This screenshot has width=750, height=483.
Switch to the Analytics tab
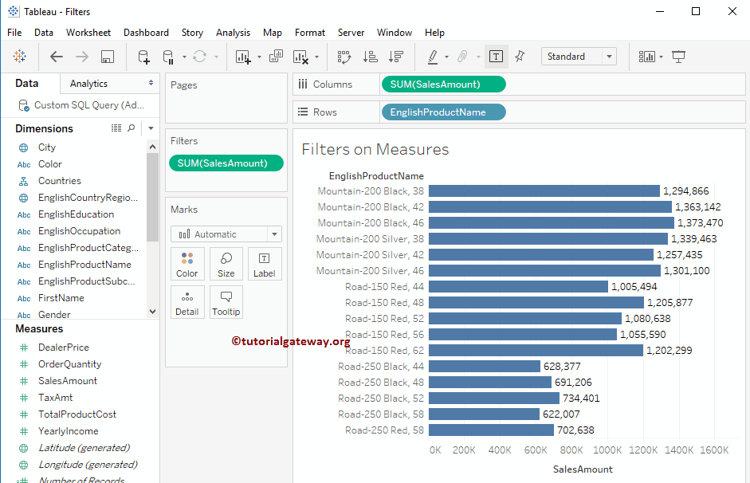pos(89,84)
